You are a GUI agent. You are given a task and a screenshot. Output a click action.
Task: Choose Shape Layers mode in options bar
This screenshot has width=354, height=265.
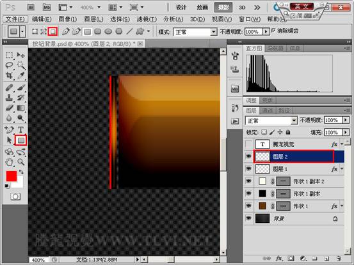[x=35, y=31]
